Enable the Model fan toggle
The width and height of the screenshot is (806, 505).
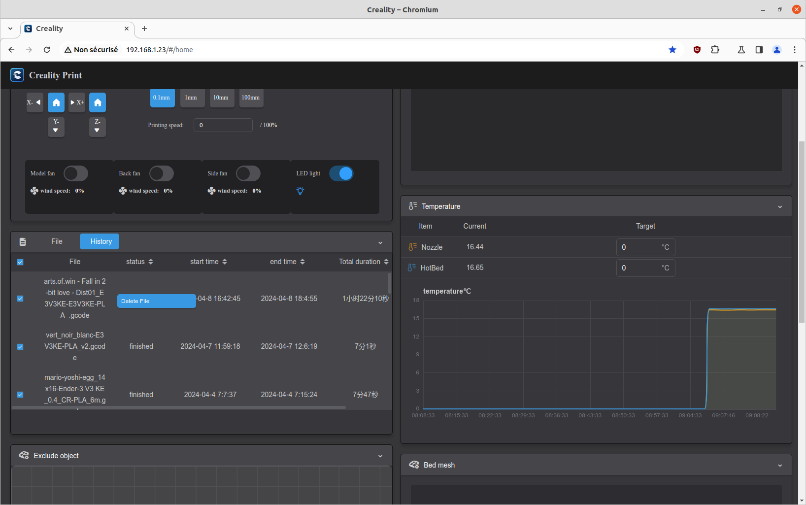tap(76, 173)
